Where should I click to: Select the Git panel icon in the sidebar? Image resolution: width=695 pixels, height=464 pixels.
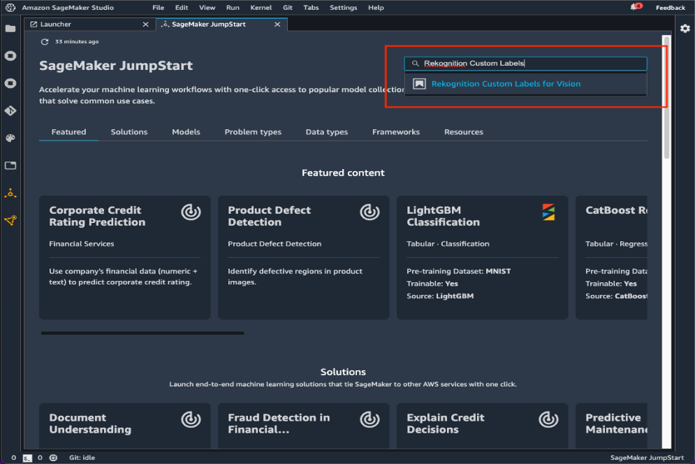10,110
